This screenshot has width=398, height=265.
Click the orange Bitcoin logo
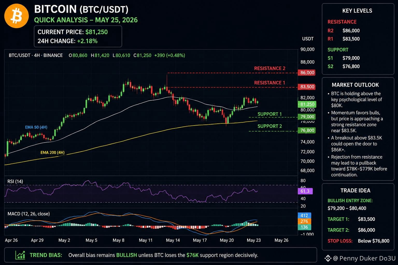[17, 16]
